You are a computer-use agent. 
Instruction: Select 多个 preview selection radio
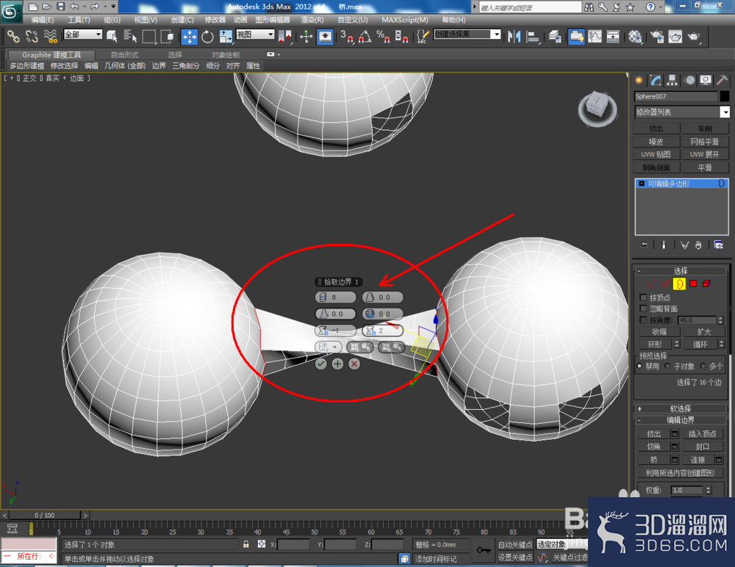pos(703,366)
